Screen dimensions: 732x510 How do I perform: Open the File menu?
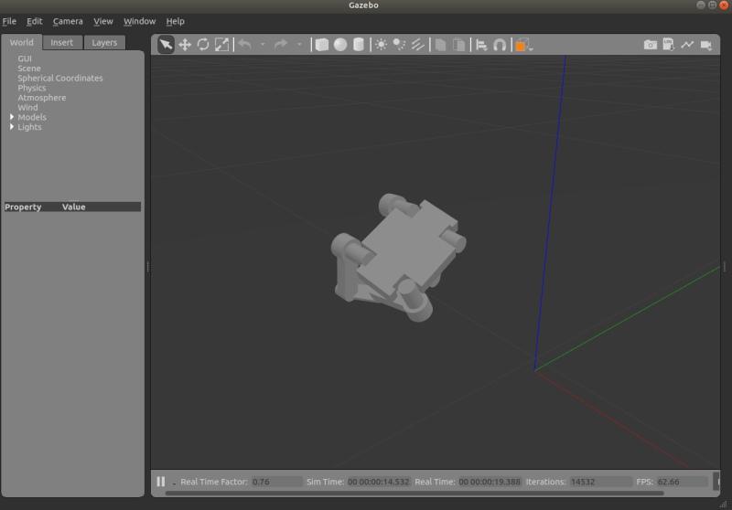[x=9, y=21]
